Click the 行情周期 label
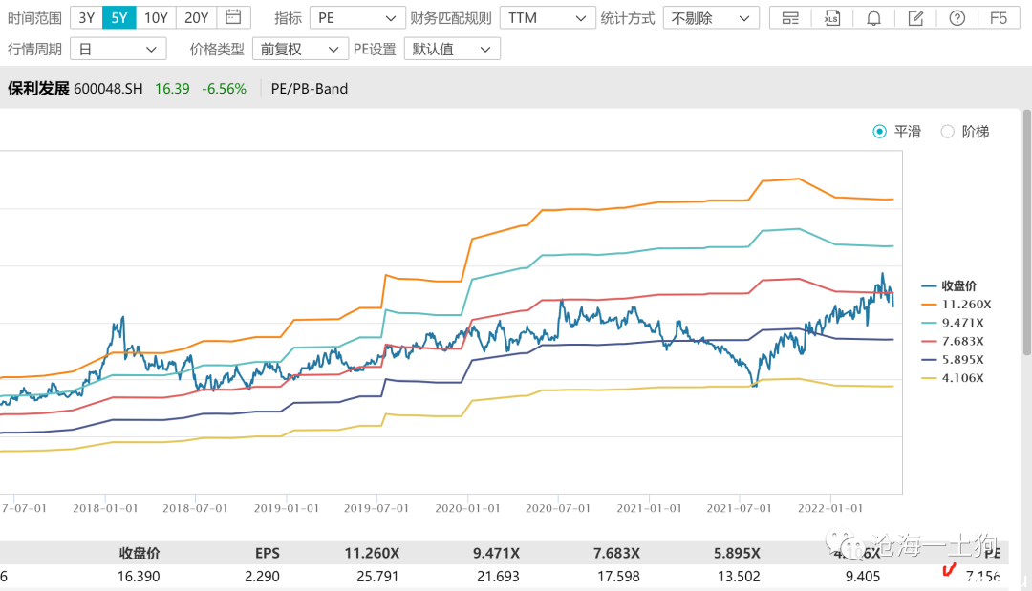This screenshot has width=1032, height=591. click(x=35, y=50)
